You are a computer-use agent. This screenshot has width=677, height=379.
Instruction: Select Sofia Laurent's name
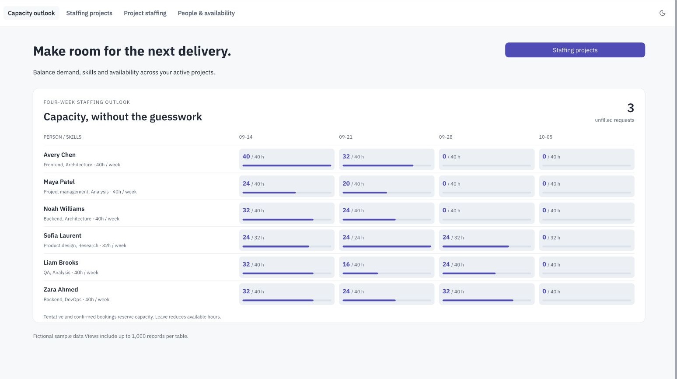click(x=63, y=235)
